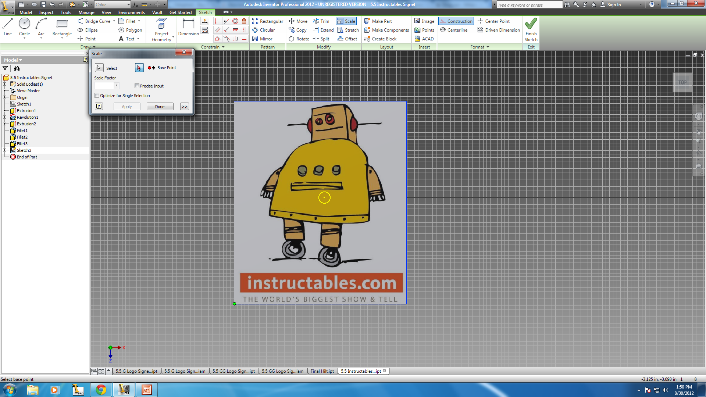Select the Circular pattern tool
The image size is (706, 397).
coord(263,30)
